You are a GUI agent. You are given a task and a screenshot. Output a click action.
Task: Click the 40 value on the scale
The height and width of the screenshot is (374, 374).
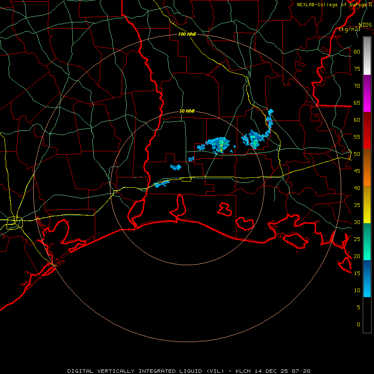[x=357, y=188]
